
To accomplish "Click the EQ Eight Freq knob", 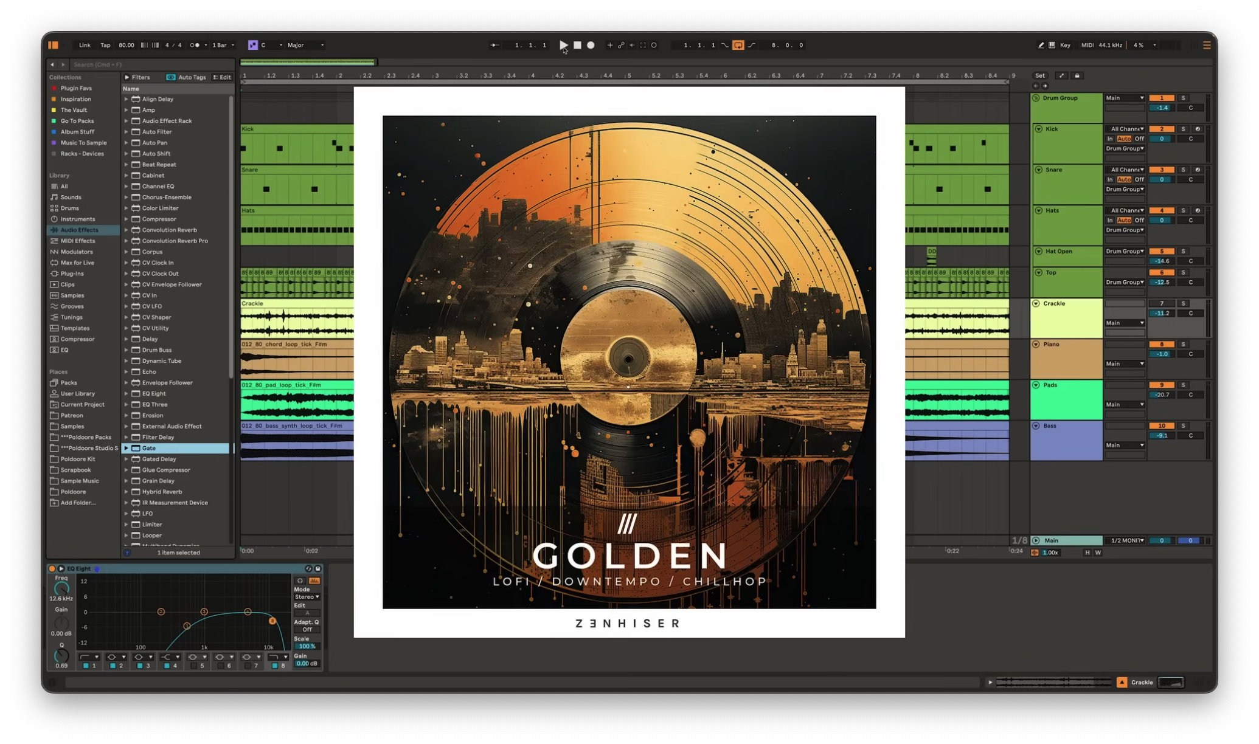I will (x=61, y=588).
